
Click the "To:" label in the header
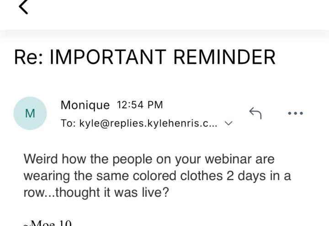click(69, 123)
